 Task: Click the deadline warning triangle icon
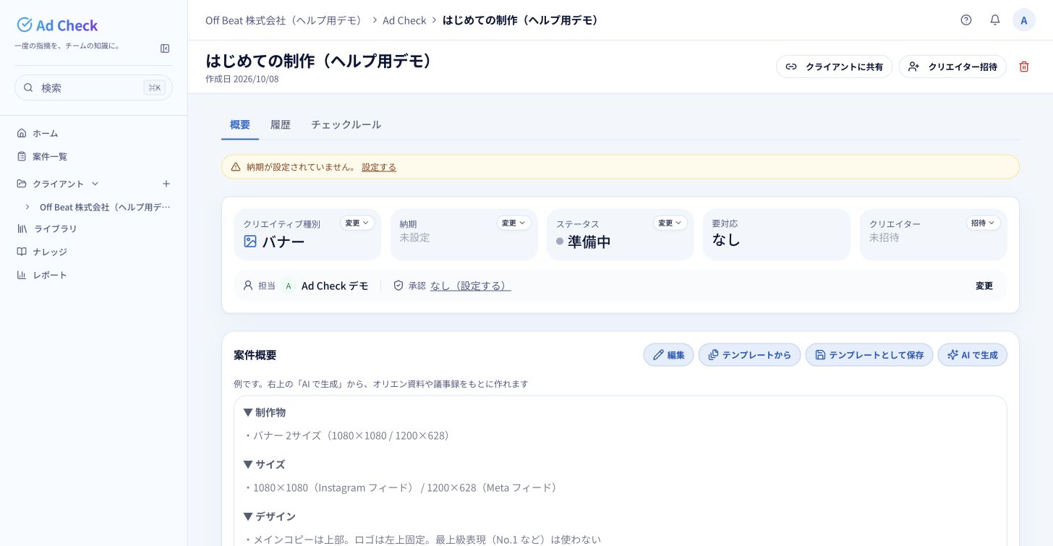tap(236, 167)
